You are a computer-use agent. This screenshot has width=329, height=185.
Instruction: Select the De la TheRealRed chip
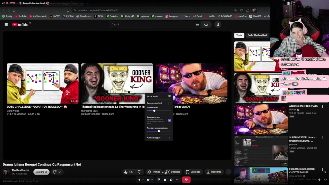coord(257,35)
